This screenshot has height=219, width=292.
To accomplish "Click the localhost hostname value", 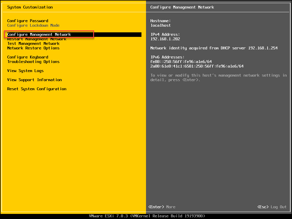I will coord(160,25).
